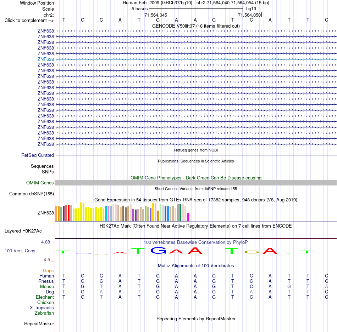Click the 'Layered H3K27Ac' track label

click(x=23, y=231)
